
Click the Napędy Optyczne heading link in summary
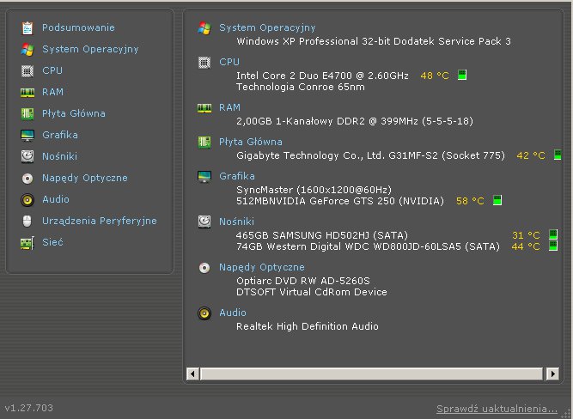click(x=262, y=267)
